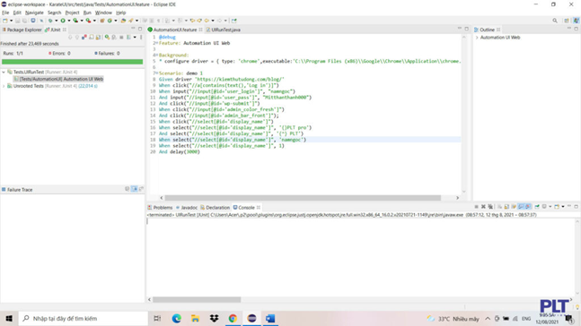Open Google Chrome from the taskbar

pos(233,318)
